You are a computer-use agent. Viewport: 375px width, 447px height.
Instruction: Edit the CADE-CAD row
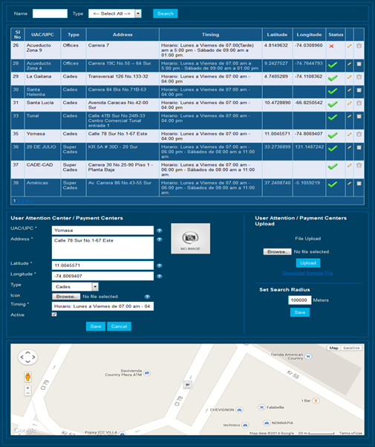click(349, 165)
